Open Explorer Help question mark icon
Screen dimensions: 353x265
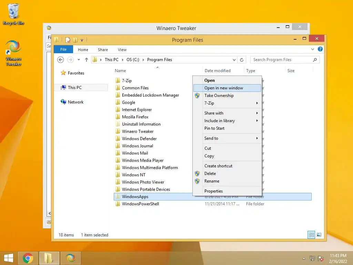[320, 49]
